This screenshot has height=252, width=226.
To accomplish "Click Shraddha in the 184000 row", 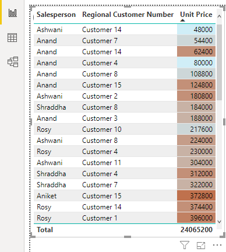I will 51,107.
